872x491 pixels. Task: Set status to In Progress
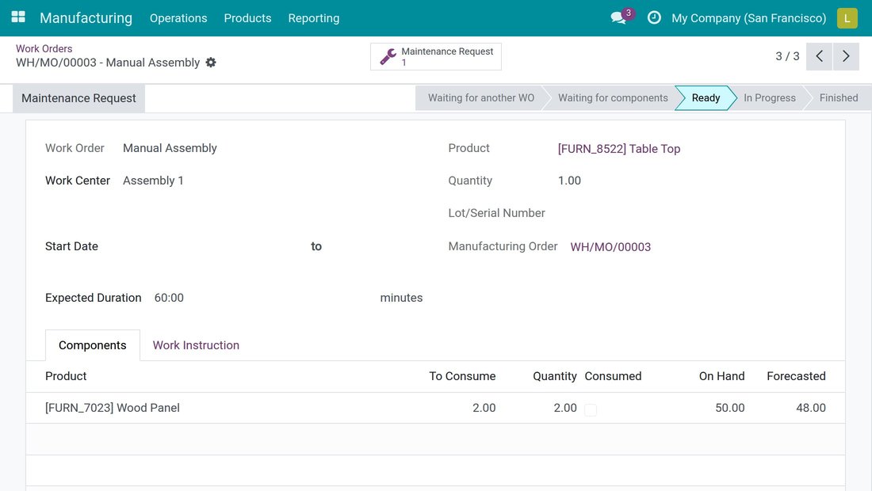pos(770,97)
